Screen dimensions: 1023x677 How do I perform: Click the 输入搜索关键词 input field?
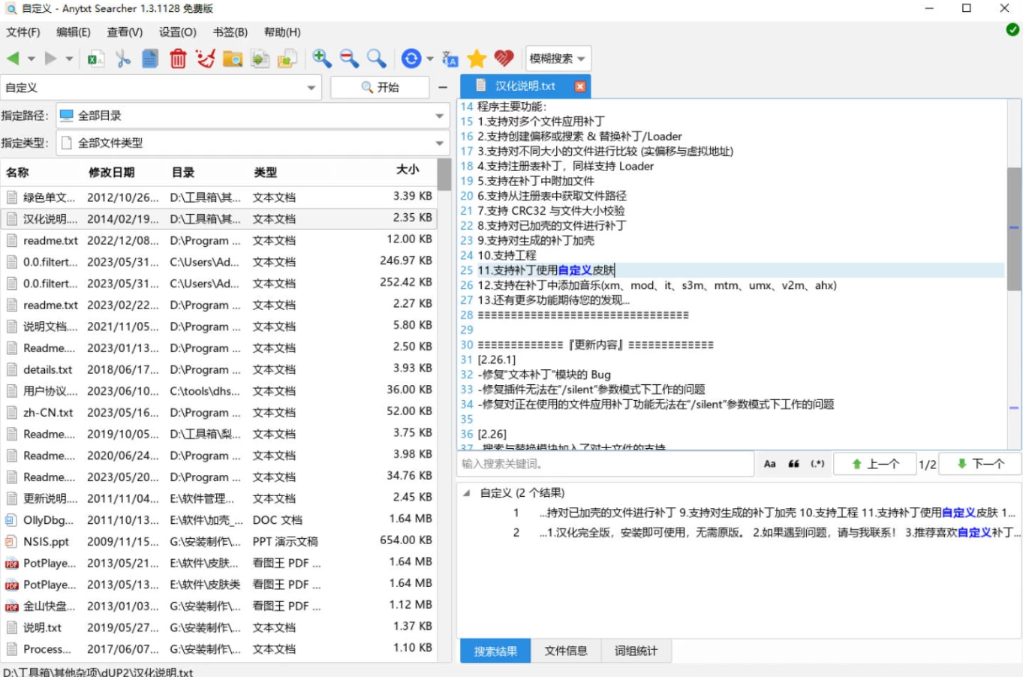604,464
